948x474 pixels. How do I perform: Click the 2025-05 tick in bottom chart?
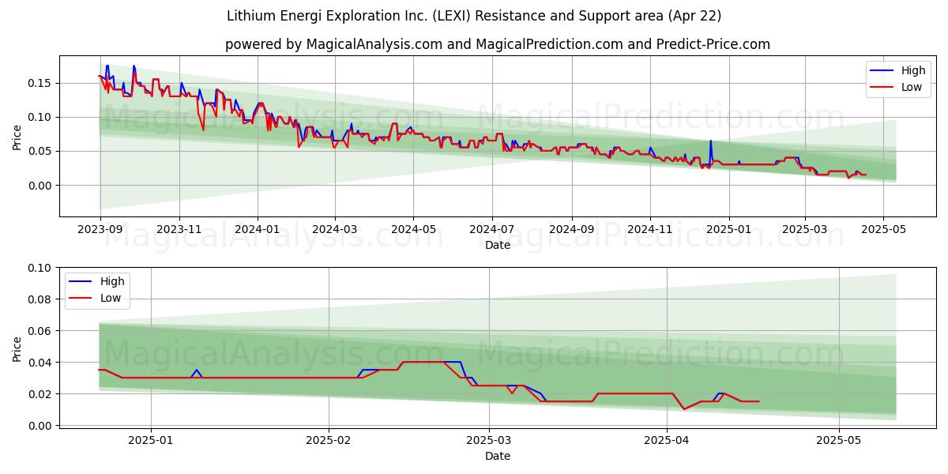840,442
